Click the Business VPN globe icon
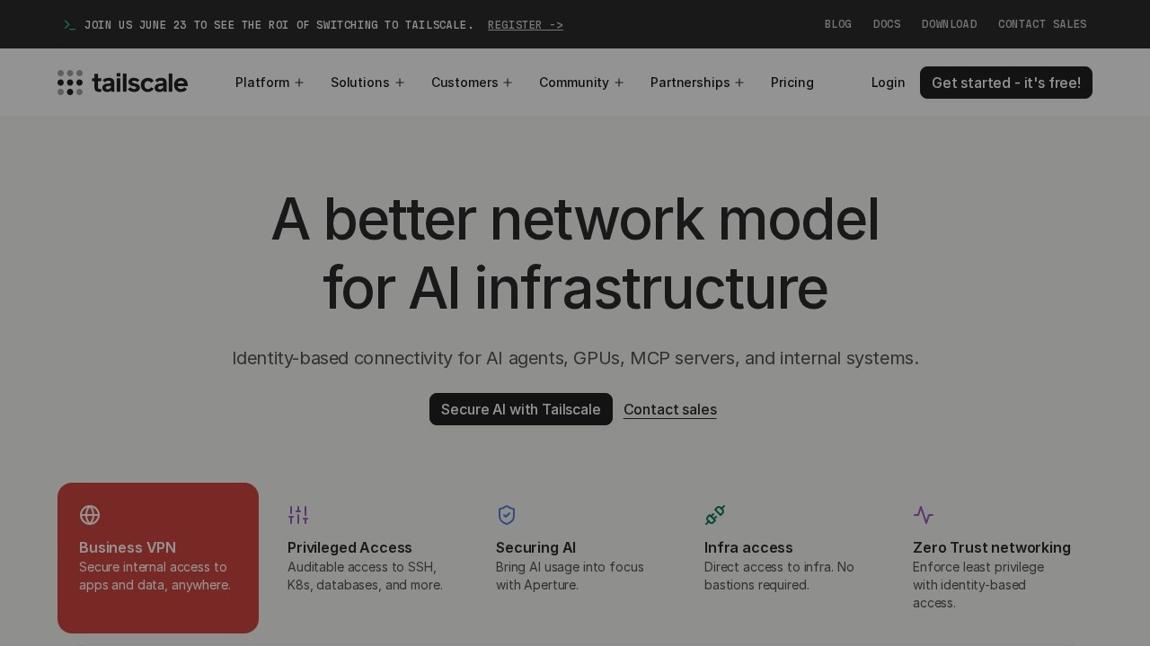Viewport: 1150px width, 646px height. click(90, 515)
